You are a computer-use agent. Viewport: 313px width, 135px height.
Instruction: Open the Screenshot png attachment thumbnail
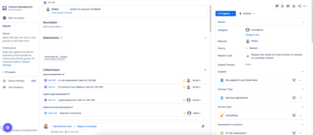point(56,51)
